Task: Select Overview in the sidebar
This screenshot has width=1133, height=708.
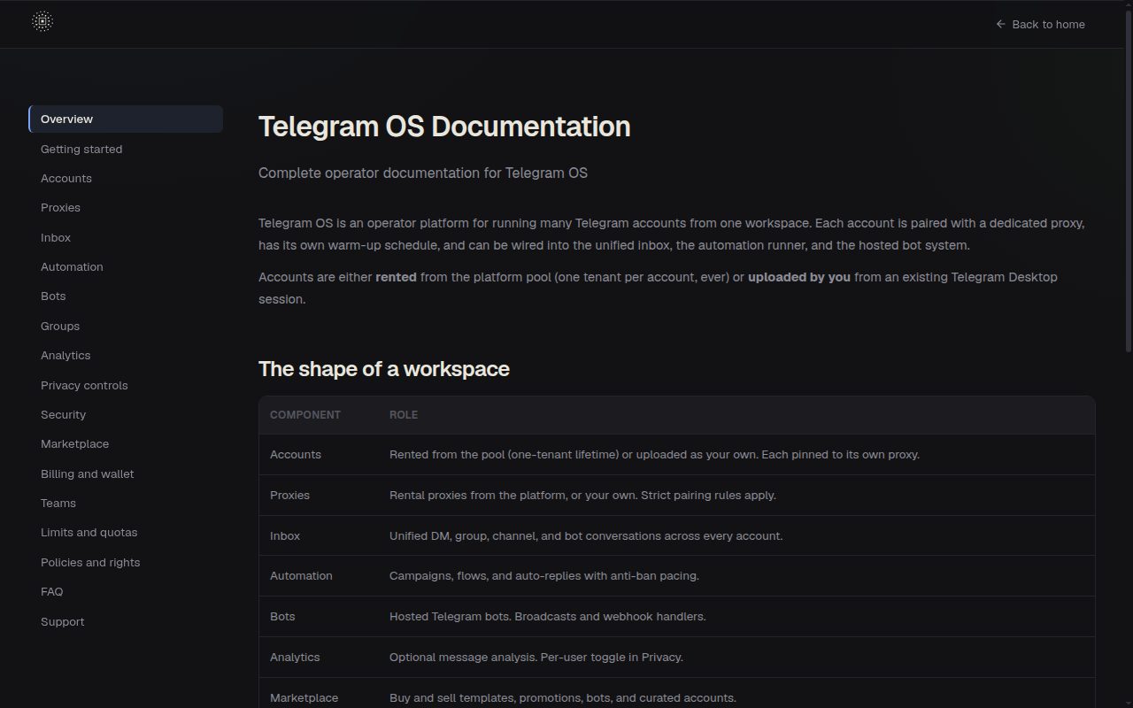Action: click(126, 119)
